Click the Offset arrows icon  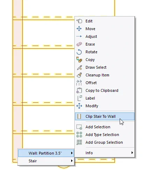pos(79,83)
